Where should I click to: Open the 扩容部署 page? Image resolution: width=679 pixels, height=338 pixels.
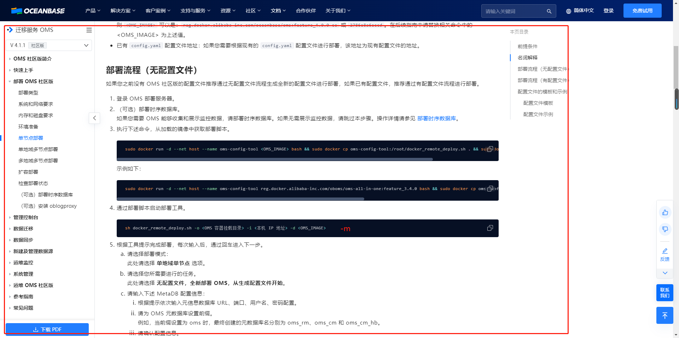click(x=28, y=172)
